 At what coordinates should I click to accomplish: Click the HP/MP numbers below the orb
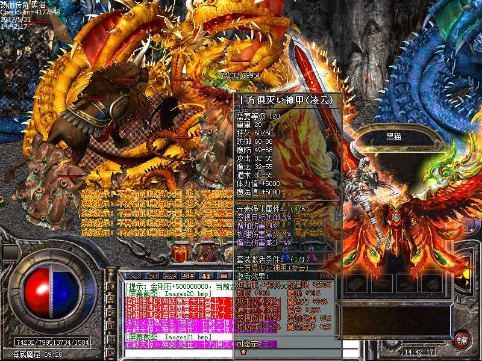(x=54, y=342)
